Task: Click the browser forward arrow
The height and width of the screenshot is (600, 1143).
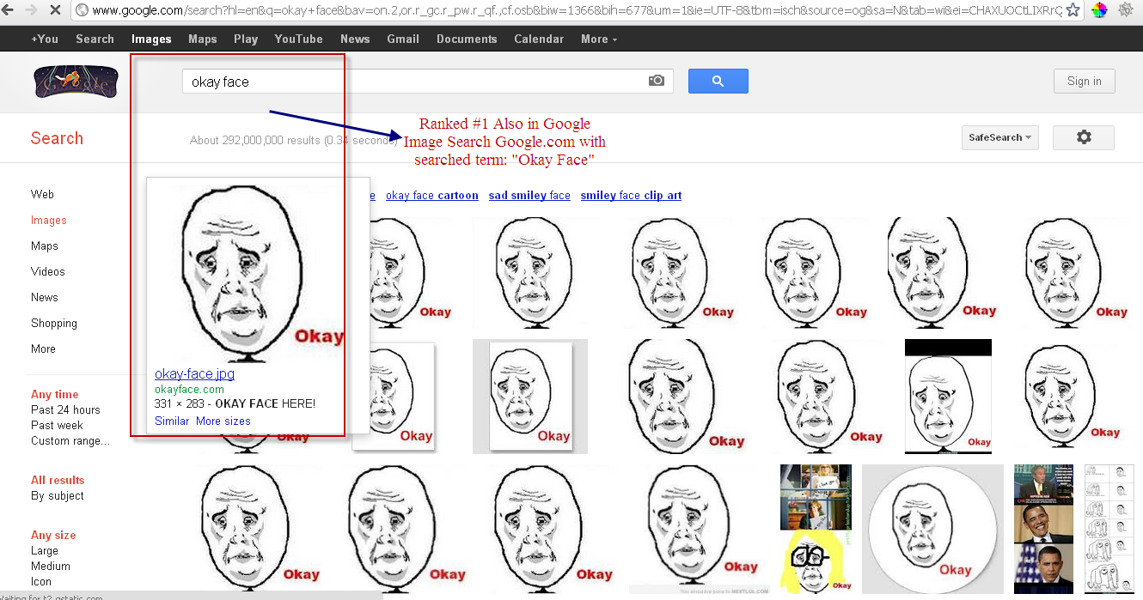Action: point(32,10)
